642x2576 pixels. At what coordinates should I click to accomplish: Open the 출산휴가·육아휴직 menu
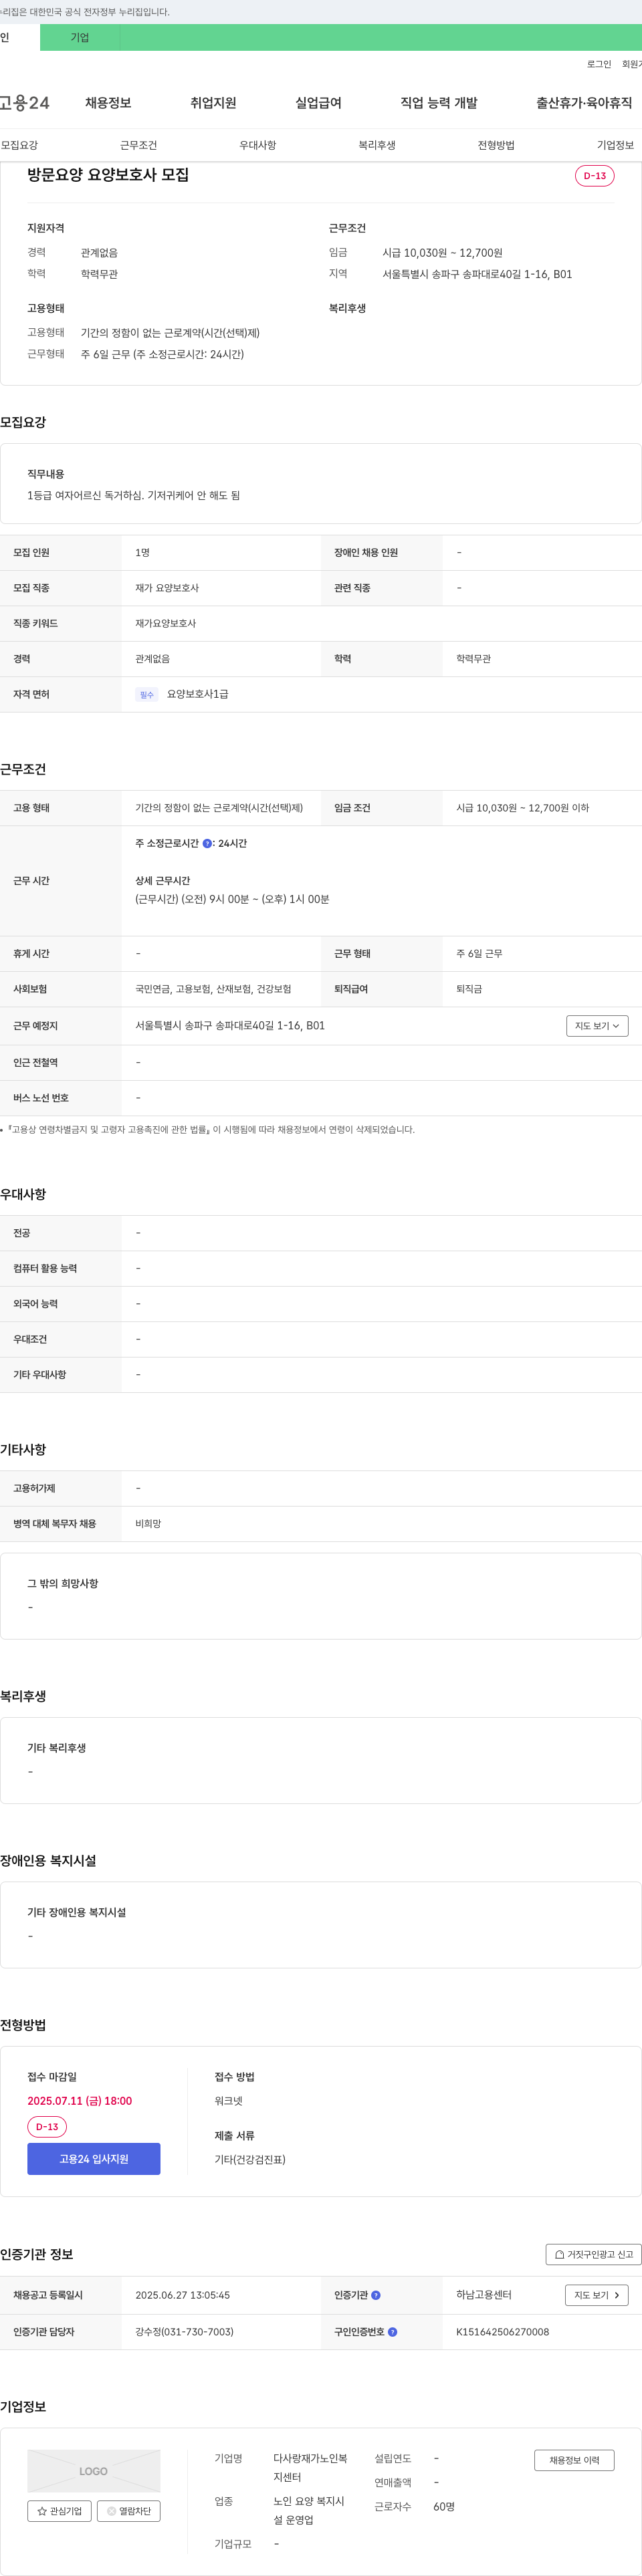click(584, 103)
